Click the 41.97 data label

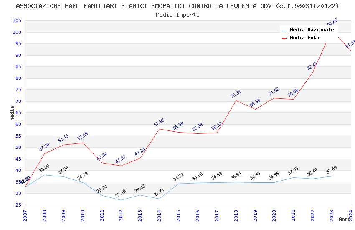coord(120,159)
